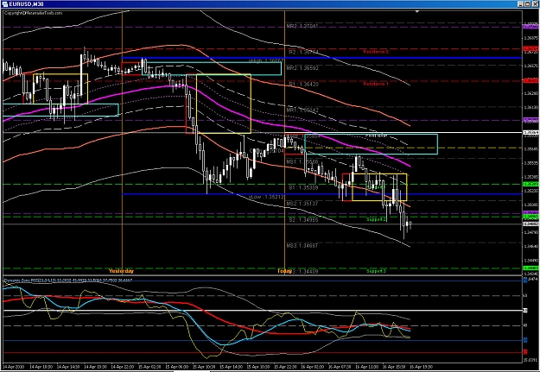Select the MS3 : 1.34687 pivot label

tap(302, 246)
